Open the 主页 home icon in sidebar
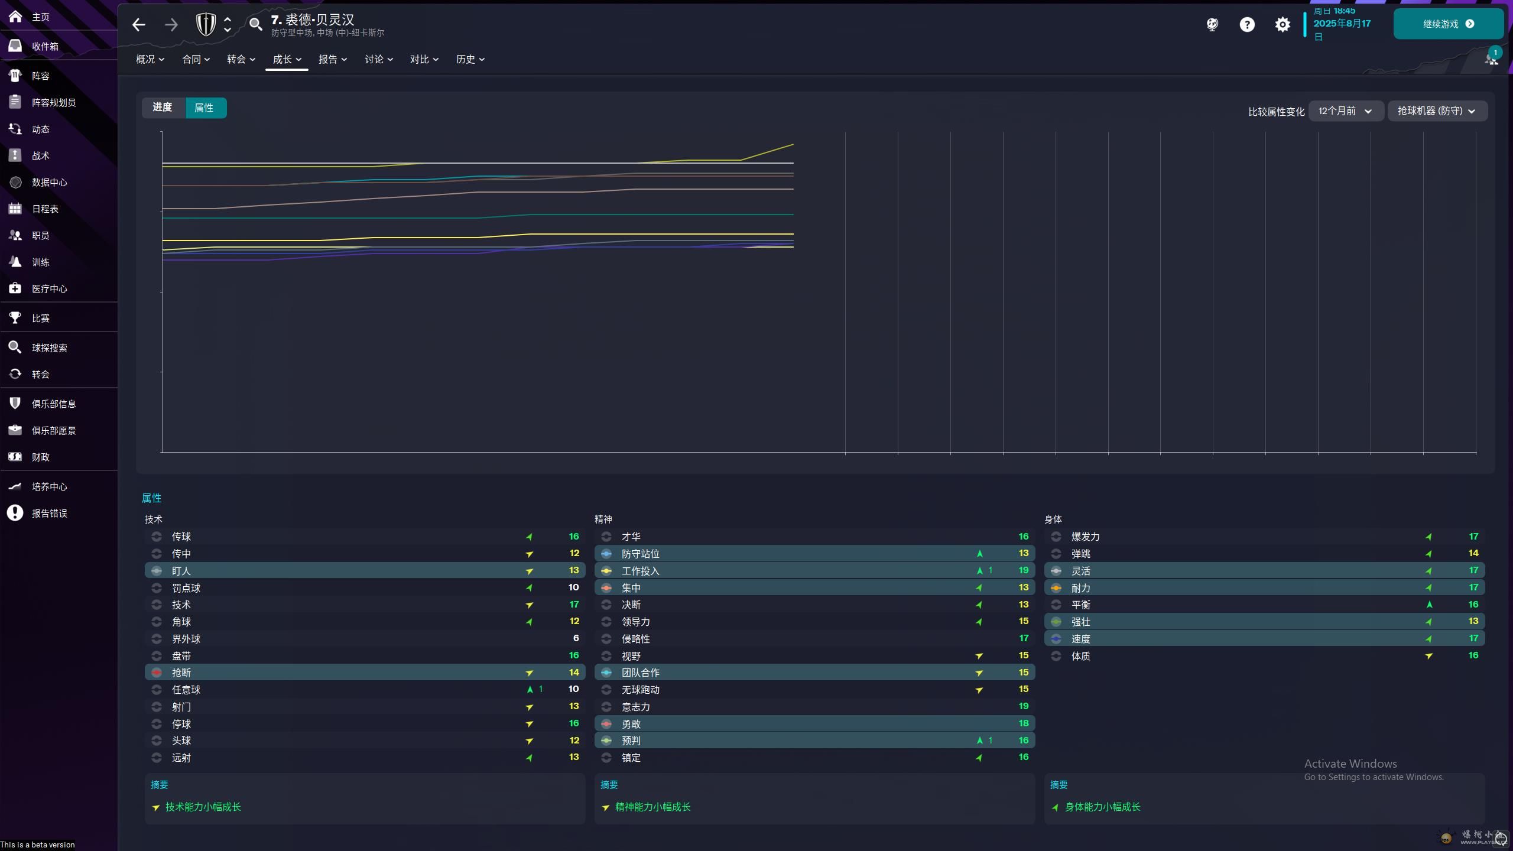The width and height of the screenshot is (1513, 851). click(15, 17)
